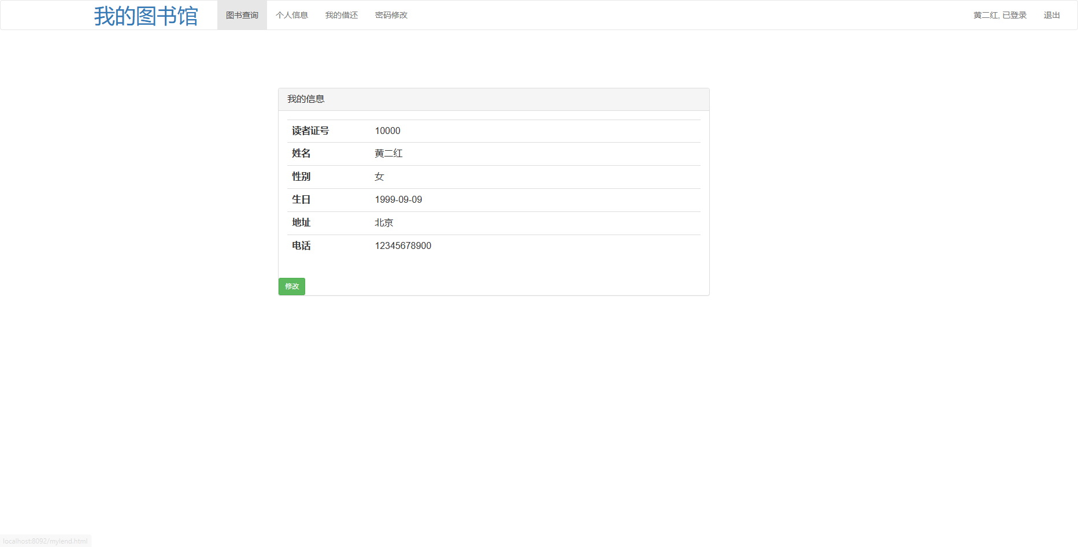Open the 个人信息 tab
The height and width of the screenshot is (547, 1078).
[292, 14]
